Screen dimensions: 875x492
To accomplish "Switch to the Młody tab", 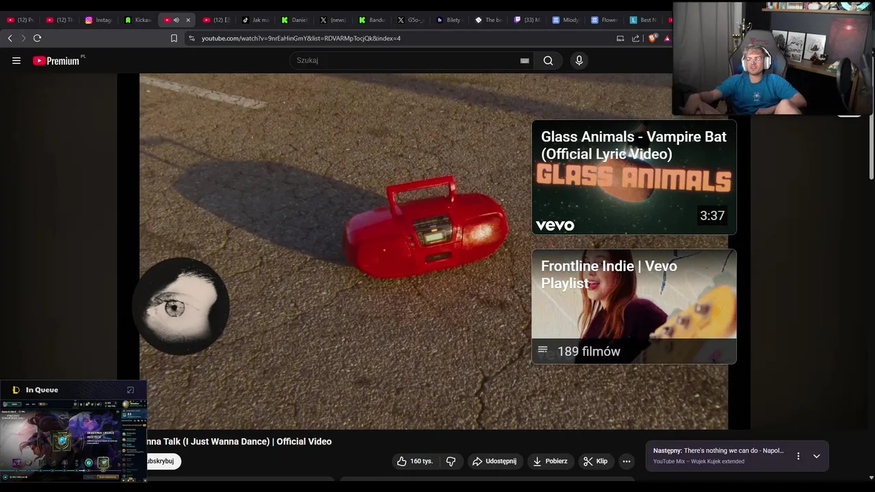I will click(566, 20).
